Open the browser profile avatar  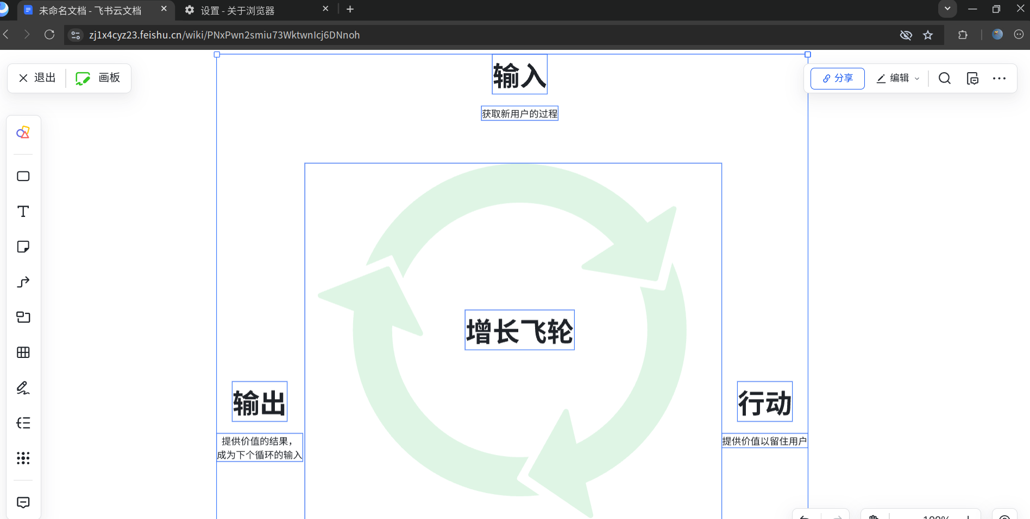pyautogui.click(x=997, y=35)
